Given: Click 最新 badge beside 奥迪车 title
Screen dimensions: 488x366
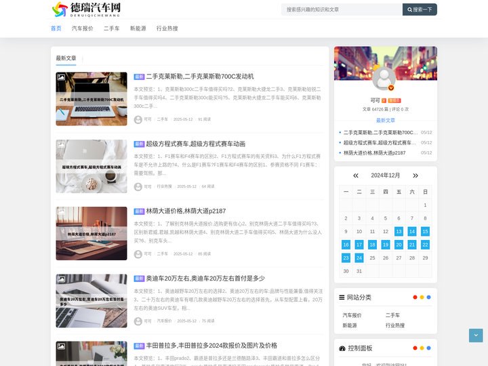Looking at the screenshot, I should click(x=139, y=279).
